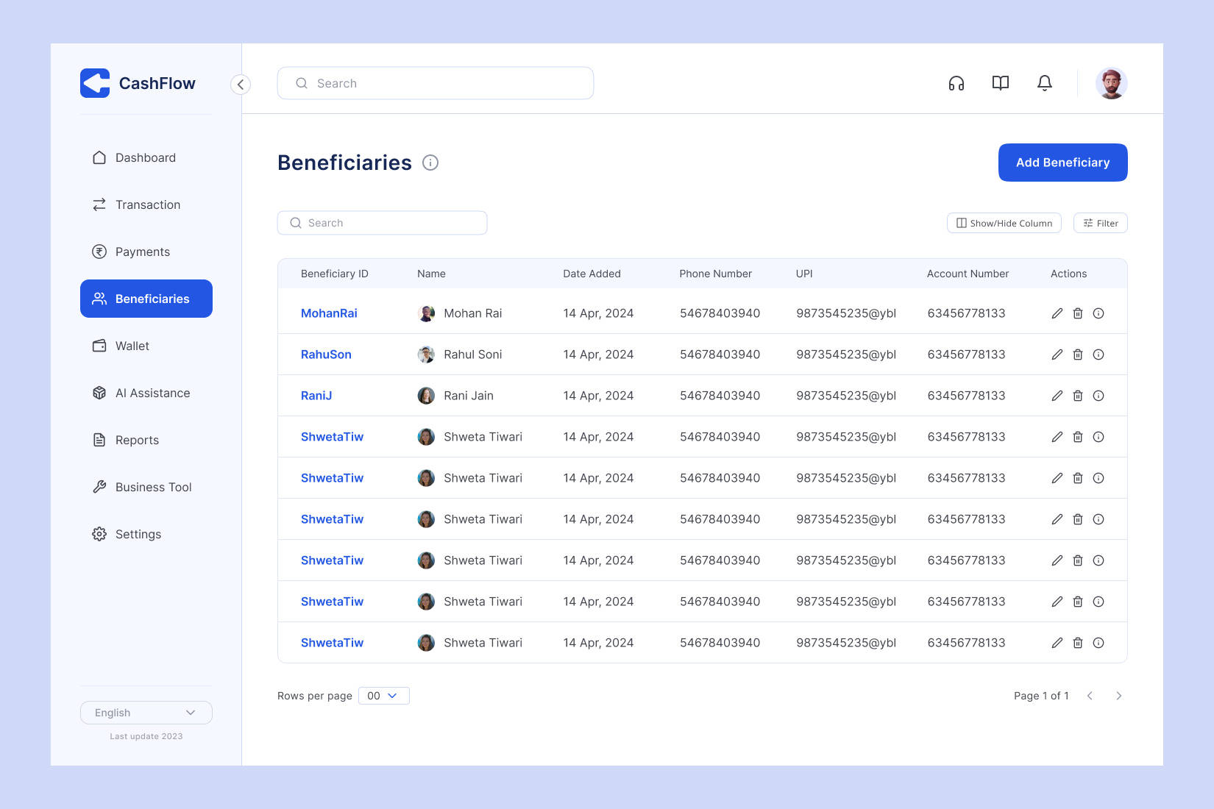Image resolution: width=1214 pixels, height=809 pixels.
Task: Open beneficiary link MohanRai
Action: click(329, 313)
